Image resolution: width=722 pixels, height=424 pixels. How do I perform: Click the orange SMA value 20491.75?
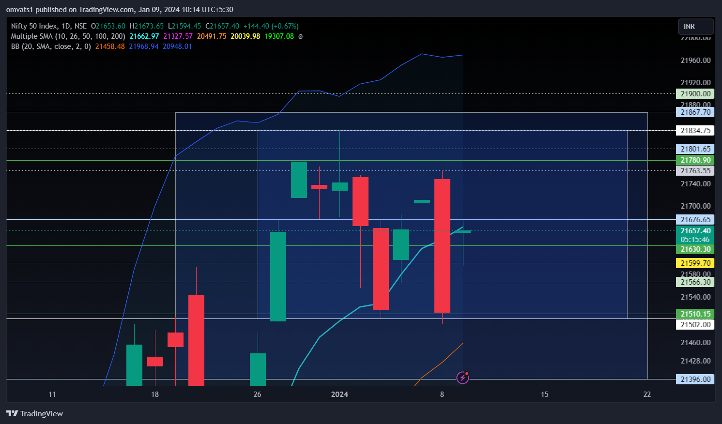(x=212, y=36)
